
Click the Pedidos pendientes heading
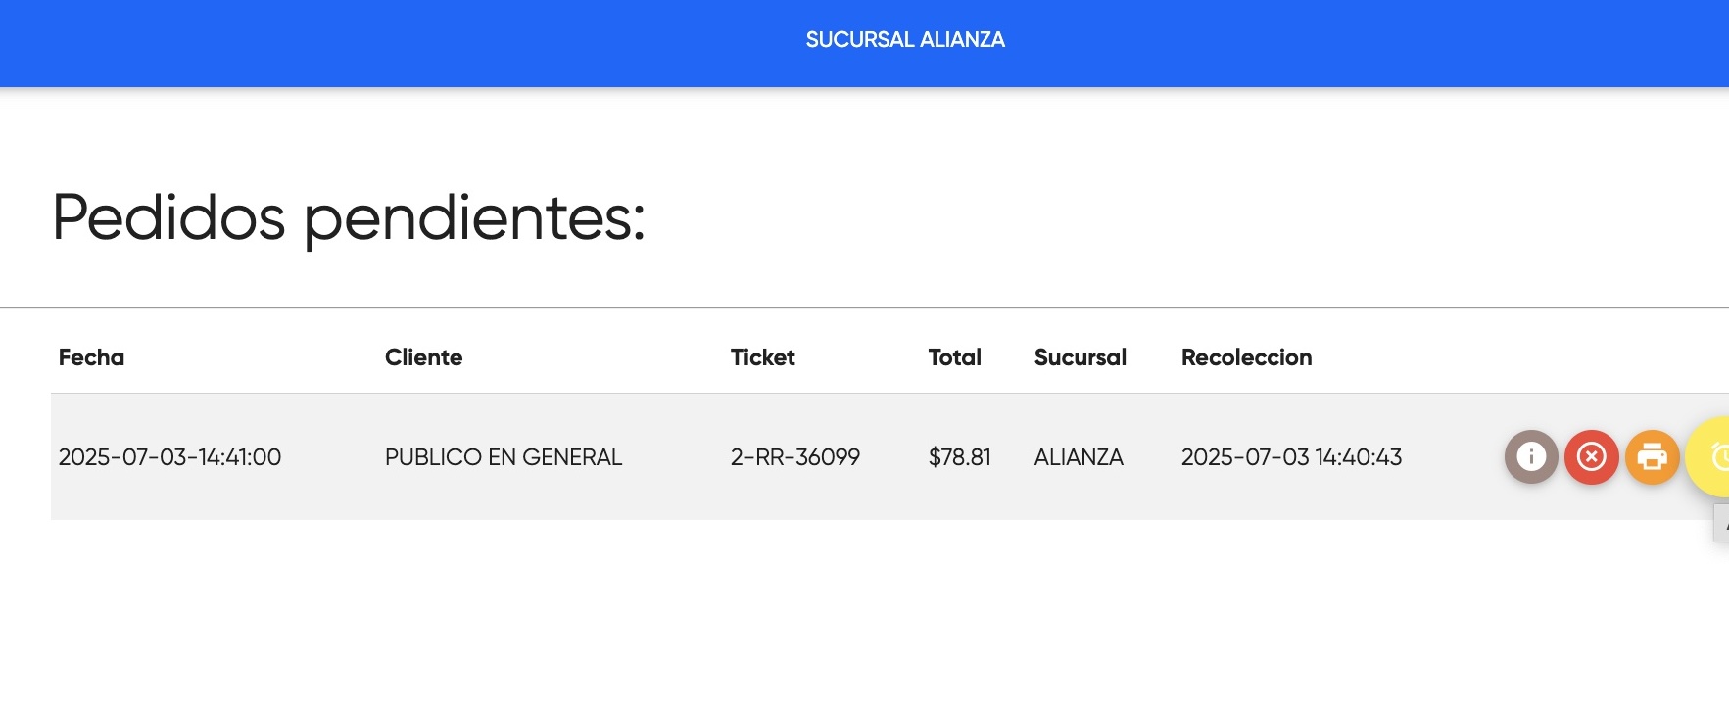click(x=349, y=217)
